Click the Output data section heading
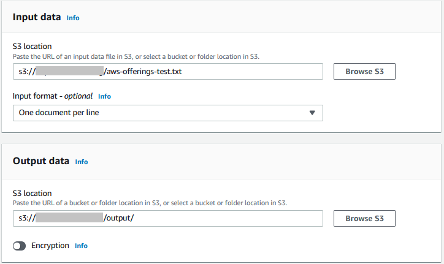Viewport: 444px width, 264px height. click(x=41, y=162)
